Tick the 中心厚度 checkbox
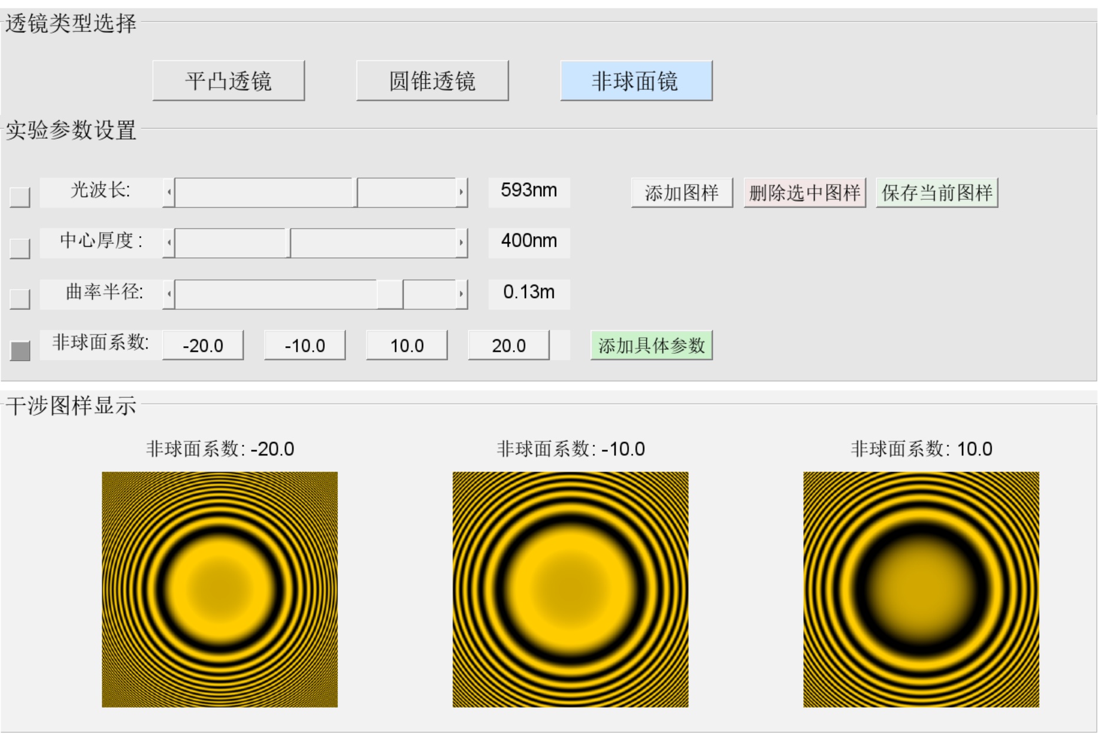Image resolution: width=1098 pixels, height=740 pixels. point(20,248)
